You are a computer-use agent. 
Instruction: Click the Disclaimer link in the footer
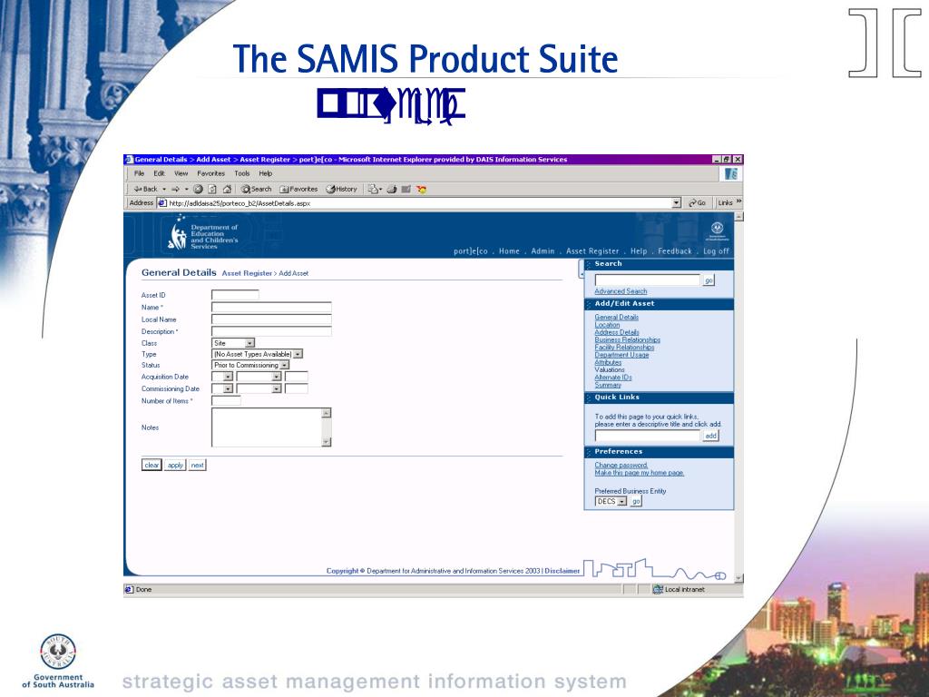pyautogui.click(x=562, y=572)
